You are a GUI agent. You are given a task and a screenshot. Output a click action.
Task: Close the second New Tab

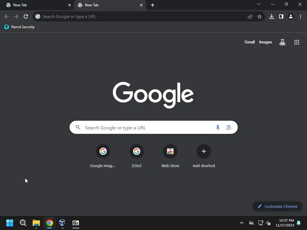click(141, 5)
